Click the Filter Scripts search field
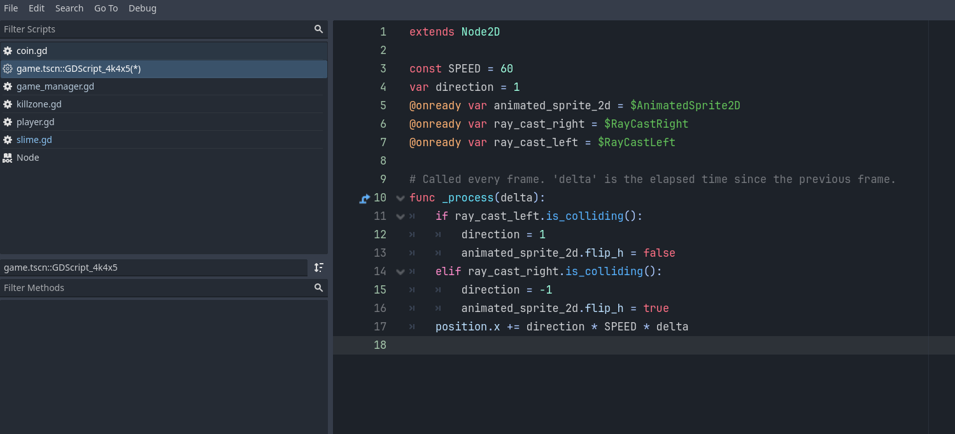The height and width of the screenshot is (434, 955). (164, 29)
